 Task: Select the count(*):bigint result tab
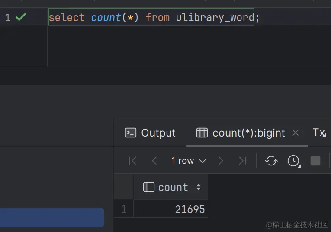coord(241,133)
